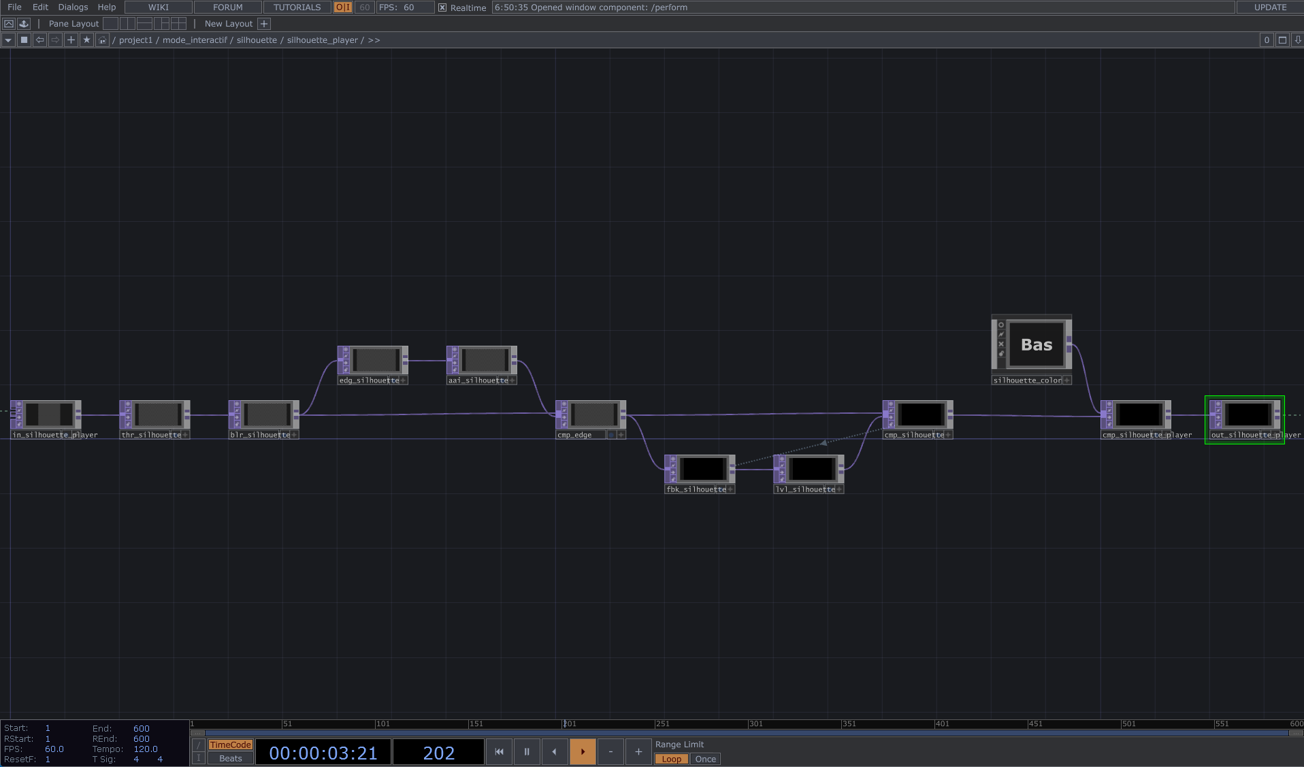The image size is (1304, 767).
Task: Add a new layout with the plus icon
Action: click(x=263, y=23)
